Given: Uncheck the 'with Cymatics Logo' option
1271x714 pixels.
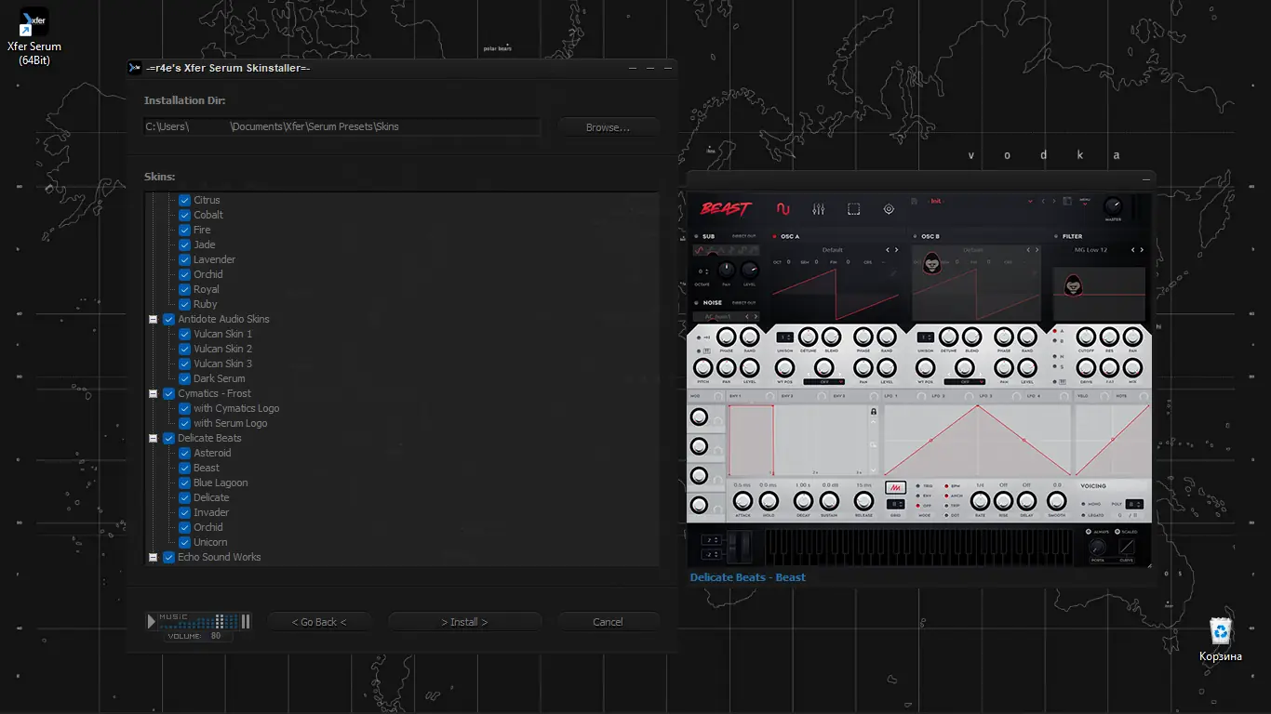Looking at the screenshot, I should (184, 408).
